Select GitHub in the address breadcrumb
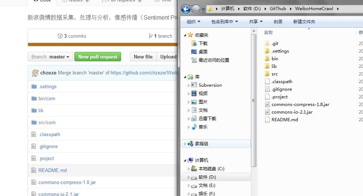This screenshot has height=196, width=363. click(278, 9)
